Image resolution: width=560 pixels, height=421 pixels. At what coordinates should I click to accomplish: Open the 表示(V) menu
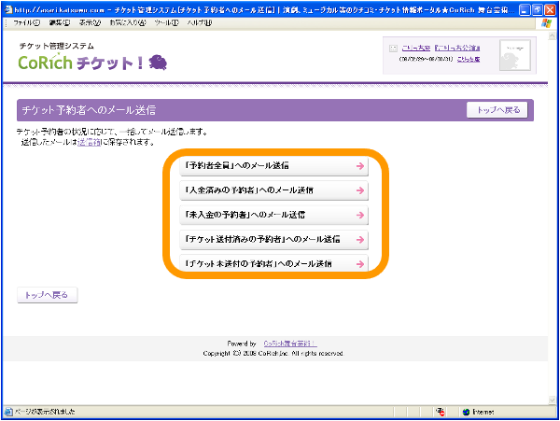pos(91,22)
